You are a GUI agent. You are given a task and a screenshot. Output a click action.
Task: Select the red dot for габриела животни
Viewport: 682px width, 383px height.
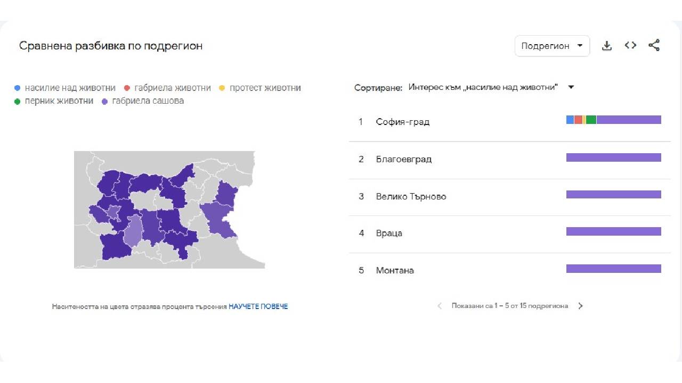(126, 88)
